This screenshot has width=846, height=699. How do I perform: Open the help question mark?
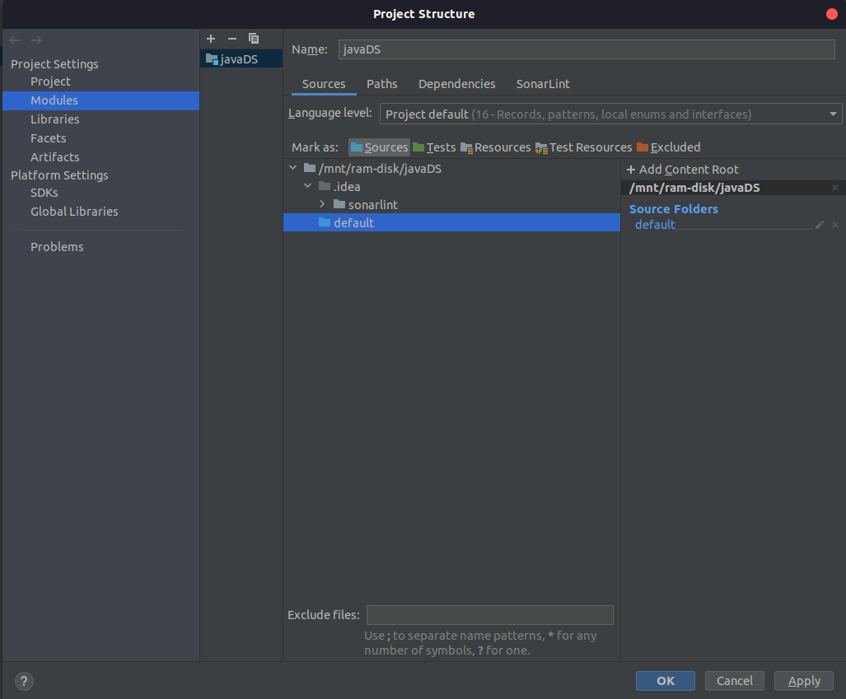coord(24,681)
